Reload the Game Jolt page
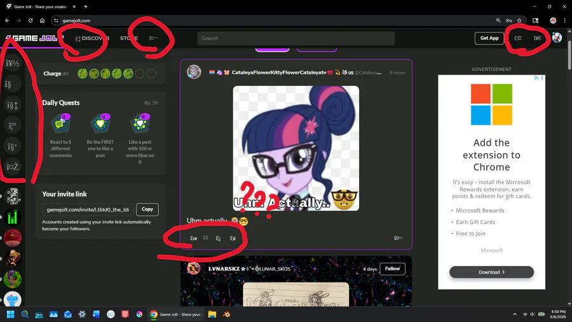This screenshot has height=322, width=572. coord(31,20)
